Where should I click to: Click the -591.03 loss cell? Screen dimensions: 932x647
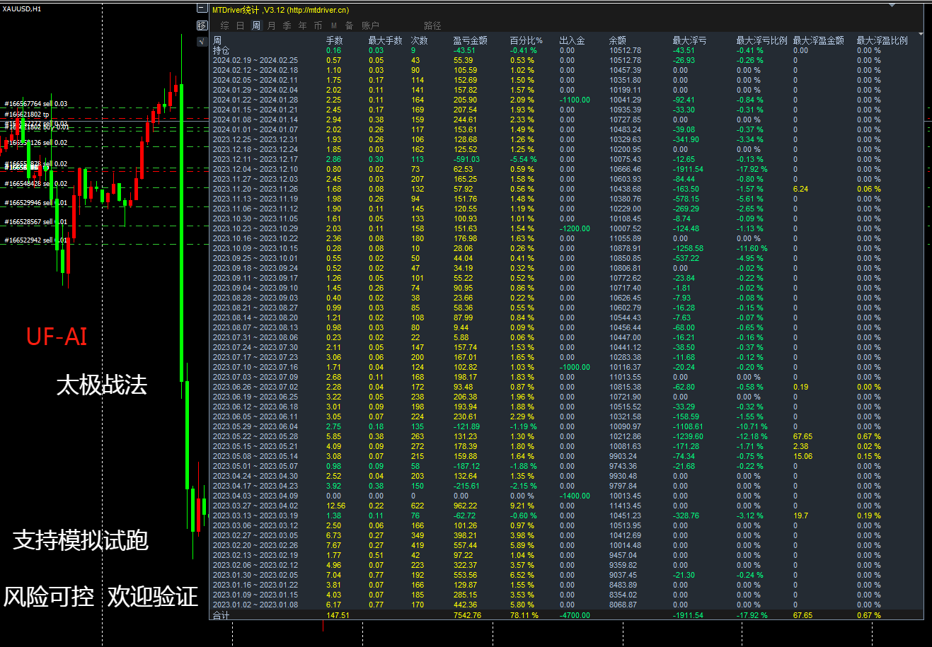pos(466,160)
